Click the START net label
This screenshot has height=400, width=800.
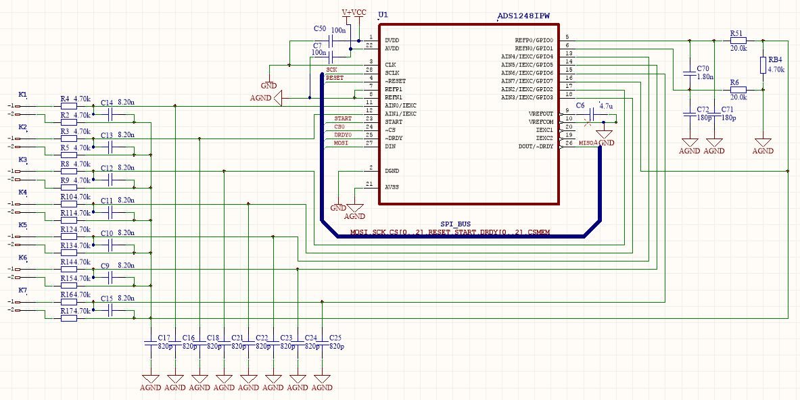pos(342,118)
